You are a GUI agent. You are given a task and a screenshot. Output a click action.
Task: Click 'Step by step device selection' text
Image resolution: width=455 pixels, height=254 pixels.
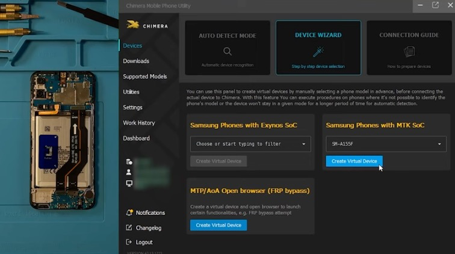[x=318, y=66]
